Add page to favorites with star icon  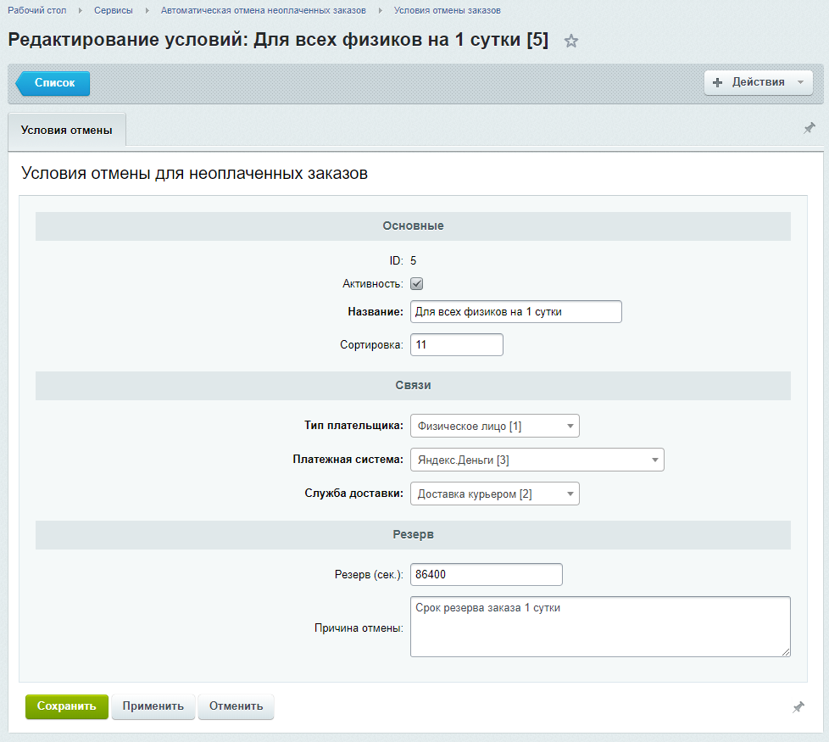click(x=571, y=41)
